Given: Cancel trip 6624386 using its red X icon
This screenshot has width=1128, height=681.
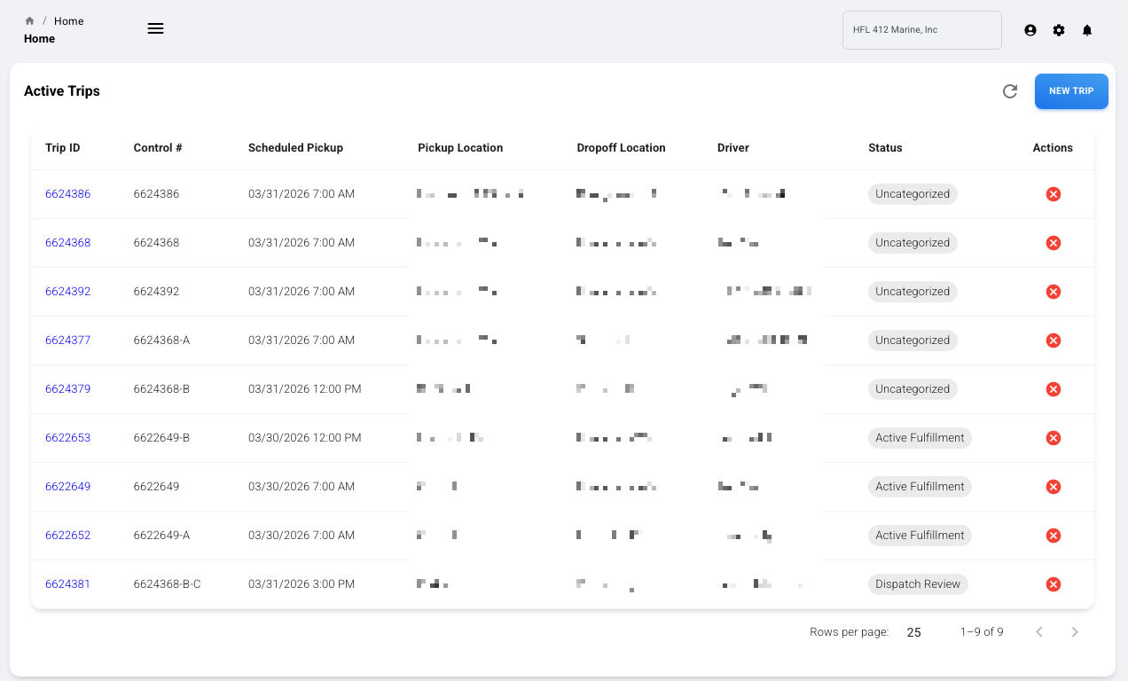Looking at the screenshot, I should (1053, 193).
